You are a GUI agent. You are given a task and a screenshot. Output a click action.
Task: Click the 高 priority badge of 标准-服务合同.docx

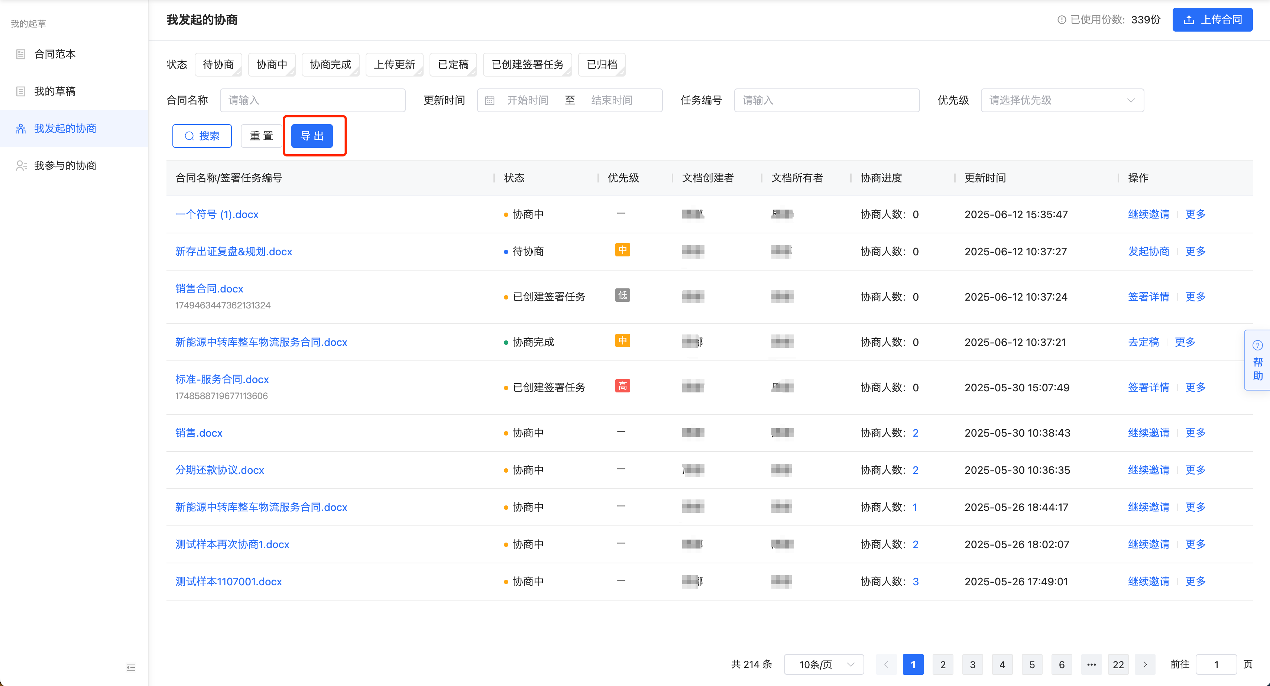(622, 386)
